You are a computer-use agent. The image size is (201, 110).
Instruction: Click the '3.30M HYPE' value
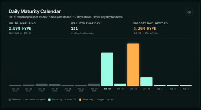coord(145,28)
